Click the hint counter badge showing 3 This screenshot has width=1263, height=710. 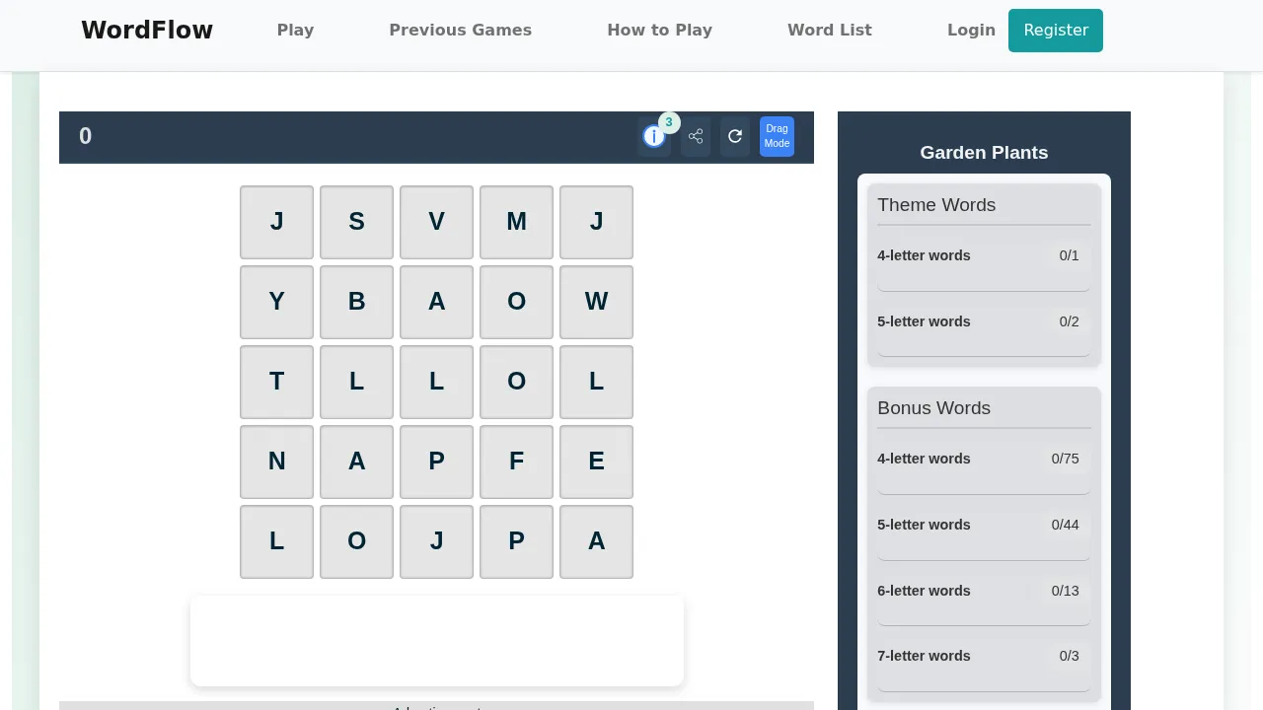coord(669,122)
